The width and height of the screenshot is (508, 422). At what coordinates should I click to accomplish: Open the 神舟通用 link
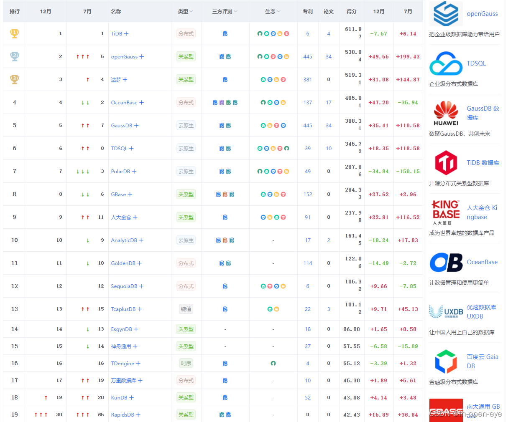point(121,346)
